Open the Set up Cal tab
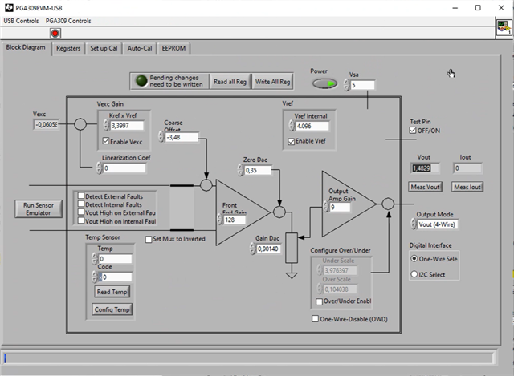This screenshot has width=514, height=376. 104,48
